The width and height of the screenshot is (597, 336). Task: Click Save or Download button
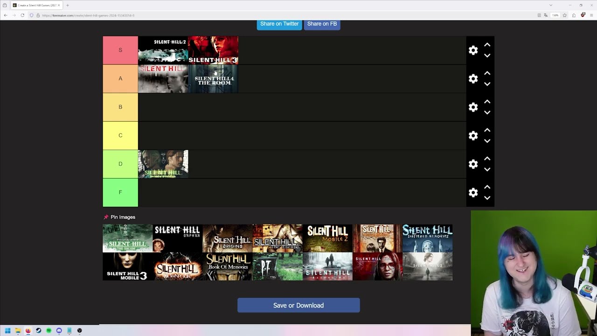[x=298, y=305]
